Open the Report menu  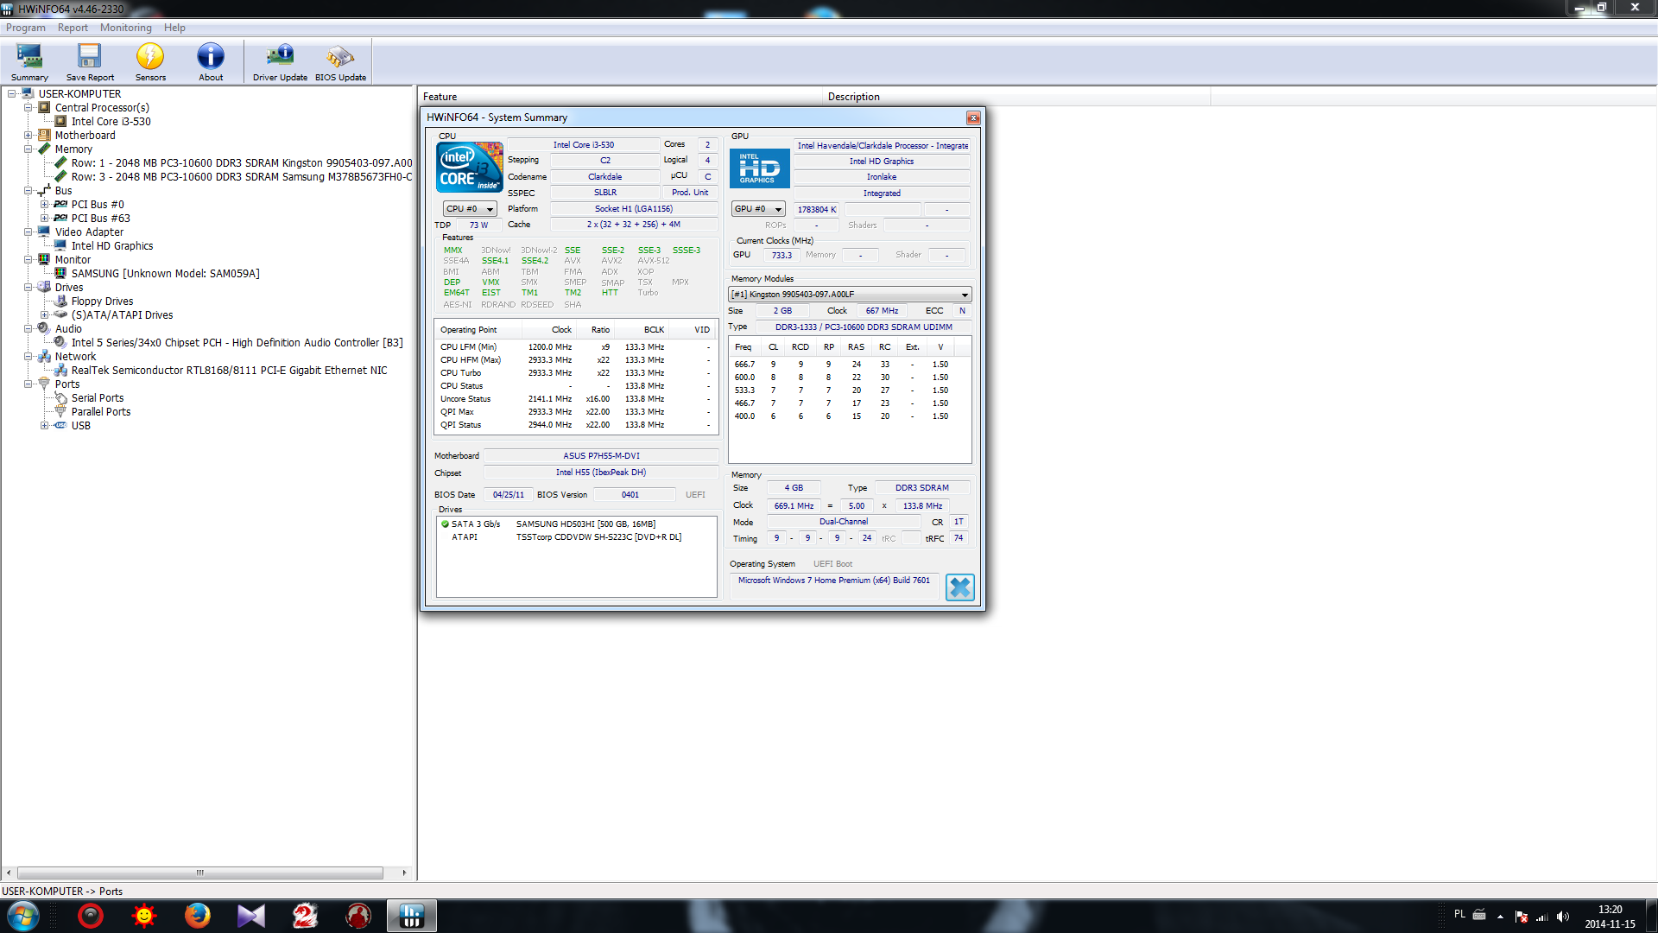[x=73, y=28]
